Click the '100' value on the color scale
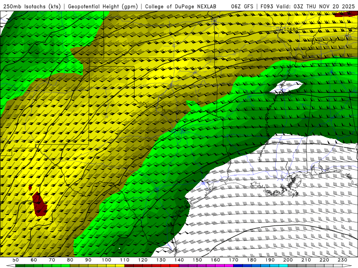The image size is (358, 268). tap(107, 260)
